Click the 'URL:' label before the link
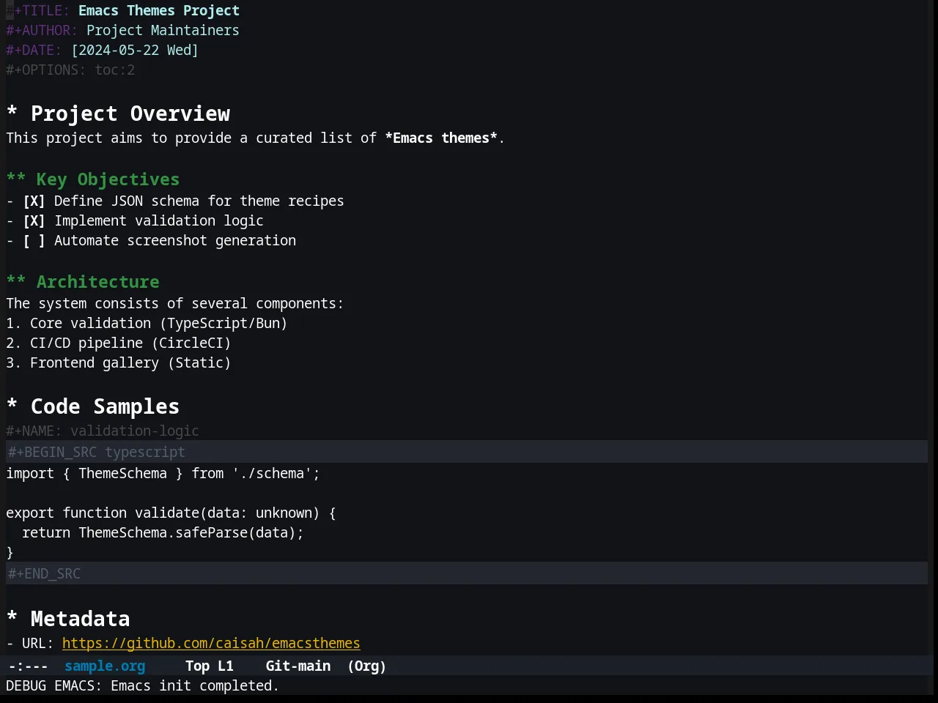The image size is (938, 703). 38,643
